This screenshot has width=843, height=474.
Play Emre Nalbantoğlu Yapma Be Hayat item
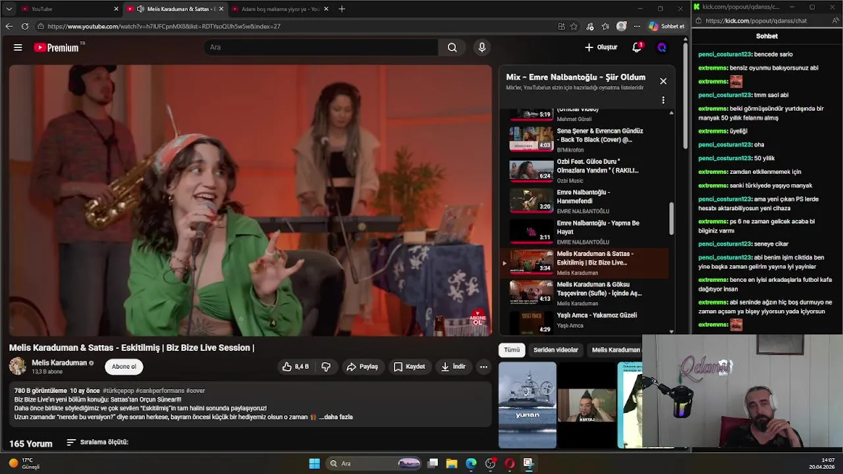585,232
